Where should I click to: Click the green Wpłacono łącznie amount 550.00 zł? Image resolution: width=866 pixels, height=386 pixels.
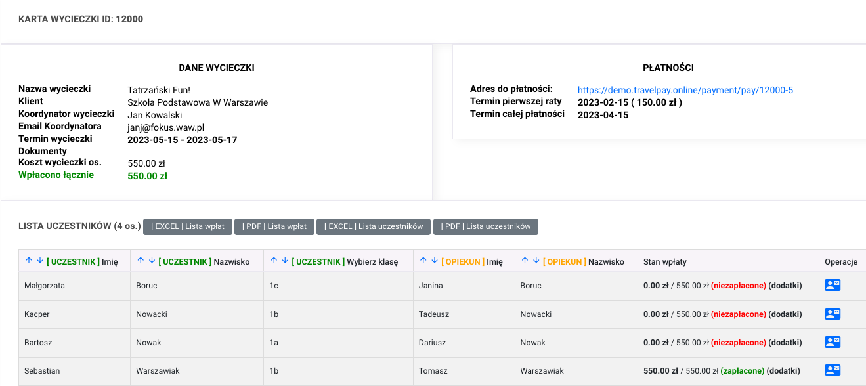click(147, 176)
